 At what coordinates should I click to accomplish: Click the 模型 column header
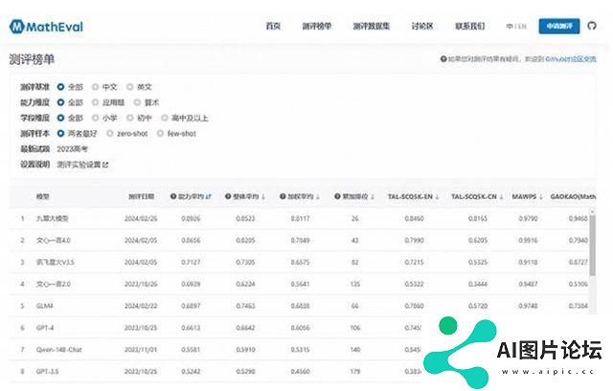pos(42,196)
